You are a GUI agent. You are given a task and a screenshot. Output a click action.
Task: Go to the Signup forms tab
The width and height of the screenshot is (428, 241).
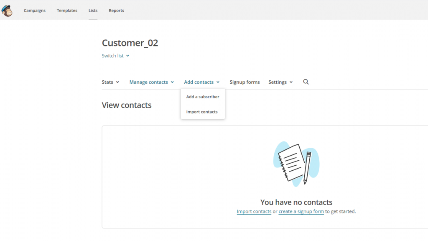click(x=245, y=82)
